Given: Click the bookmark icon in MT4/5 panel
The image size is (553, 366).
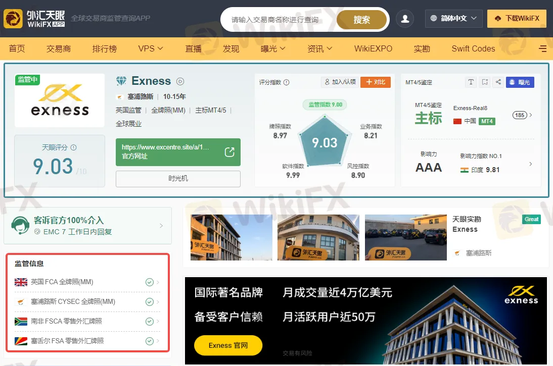Looking at the screenshot, I should [485, 82].
